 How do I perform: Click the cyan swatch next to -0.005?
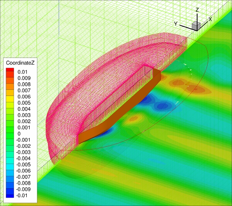pos(10,164)
